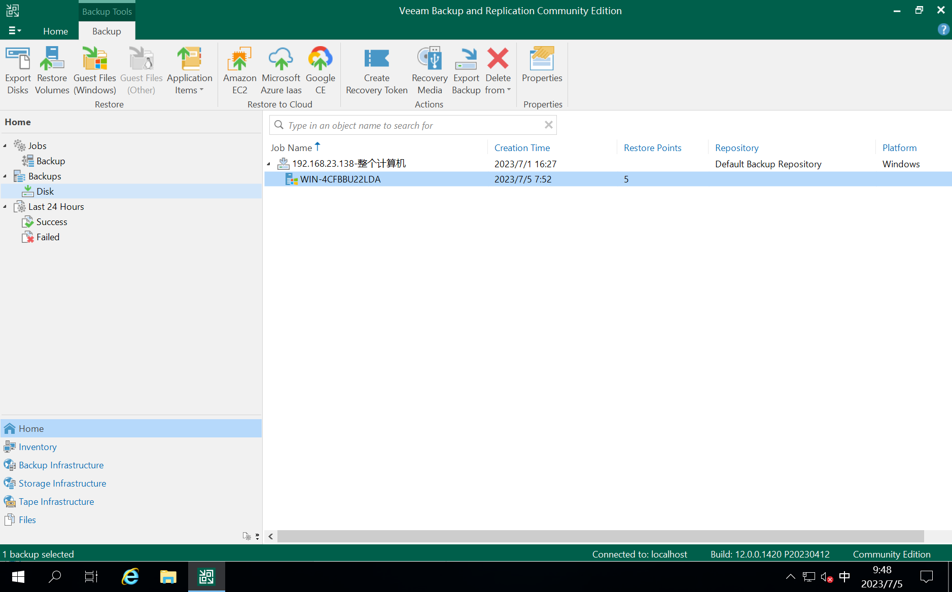Viewport: 952px width, 592px height.
Task: Click the Veeam taskbar icon
Action: 206,576
